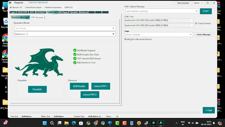Open the SERVICES menu
225x127 pixels.
pyautogui.click(x=69, y=7)
